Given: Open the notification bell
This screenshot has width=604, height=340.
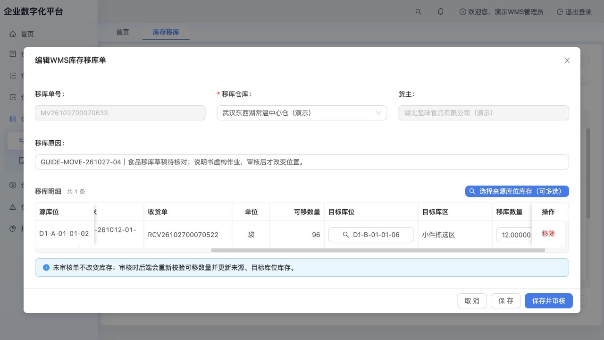Looking at the screenshot, I should click(441, 12).
